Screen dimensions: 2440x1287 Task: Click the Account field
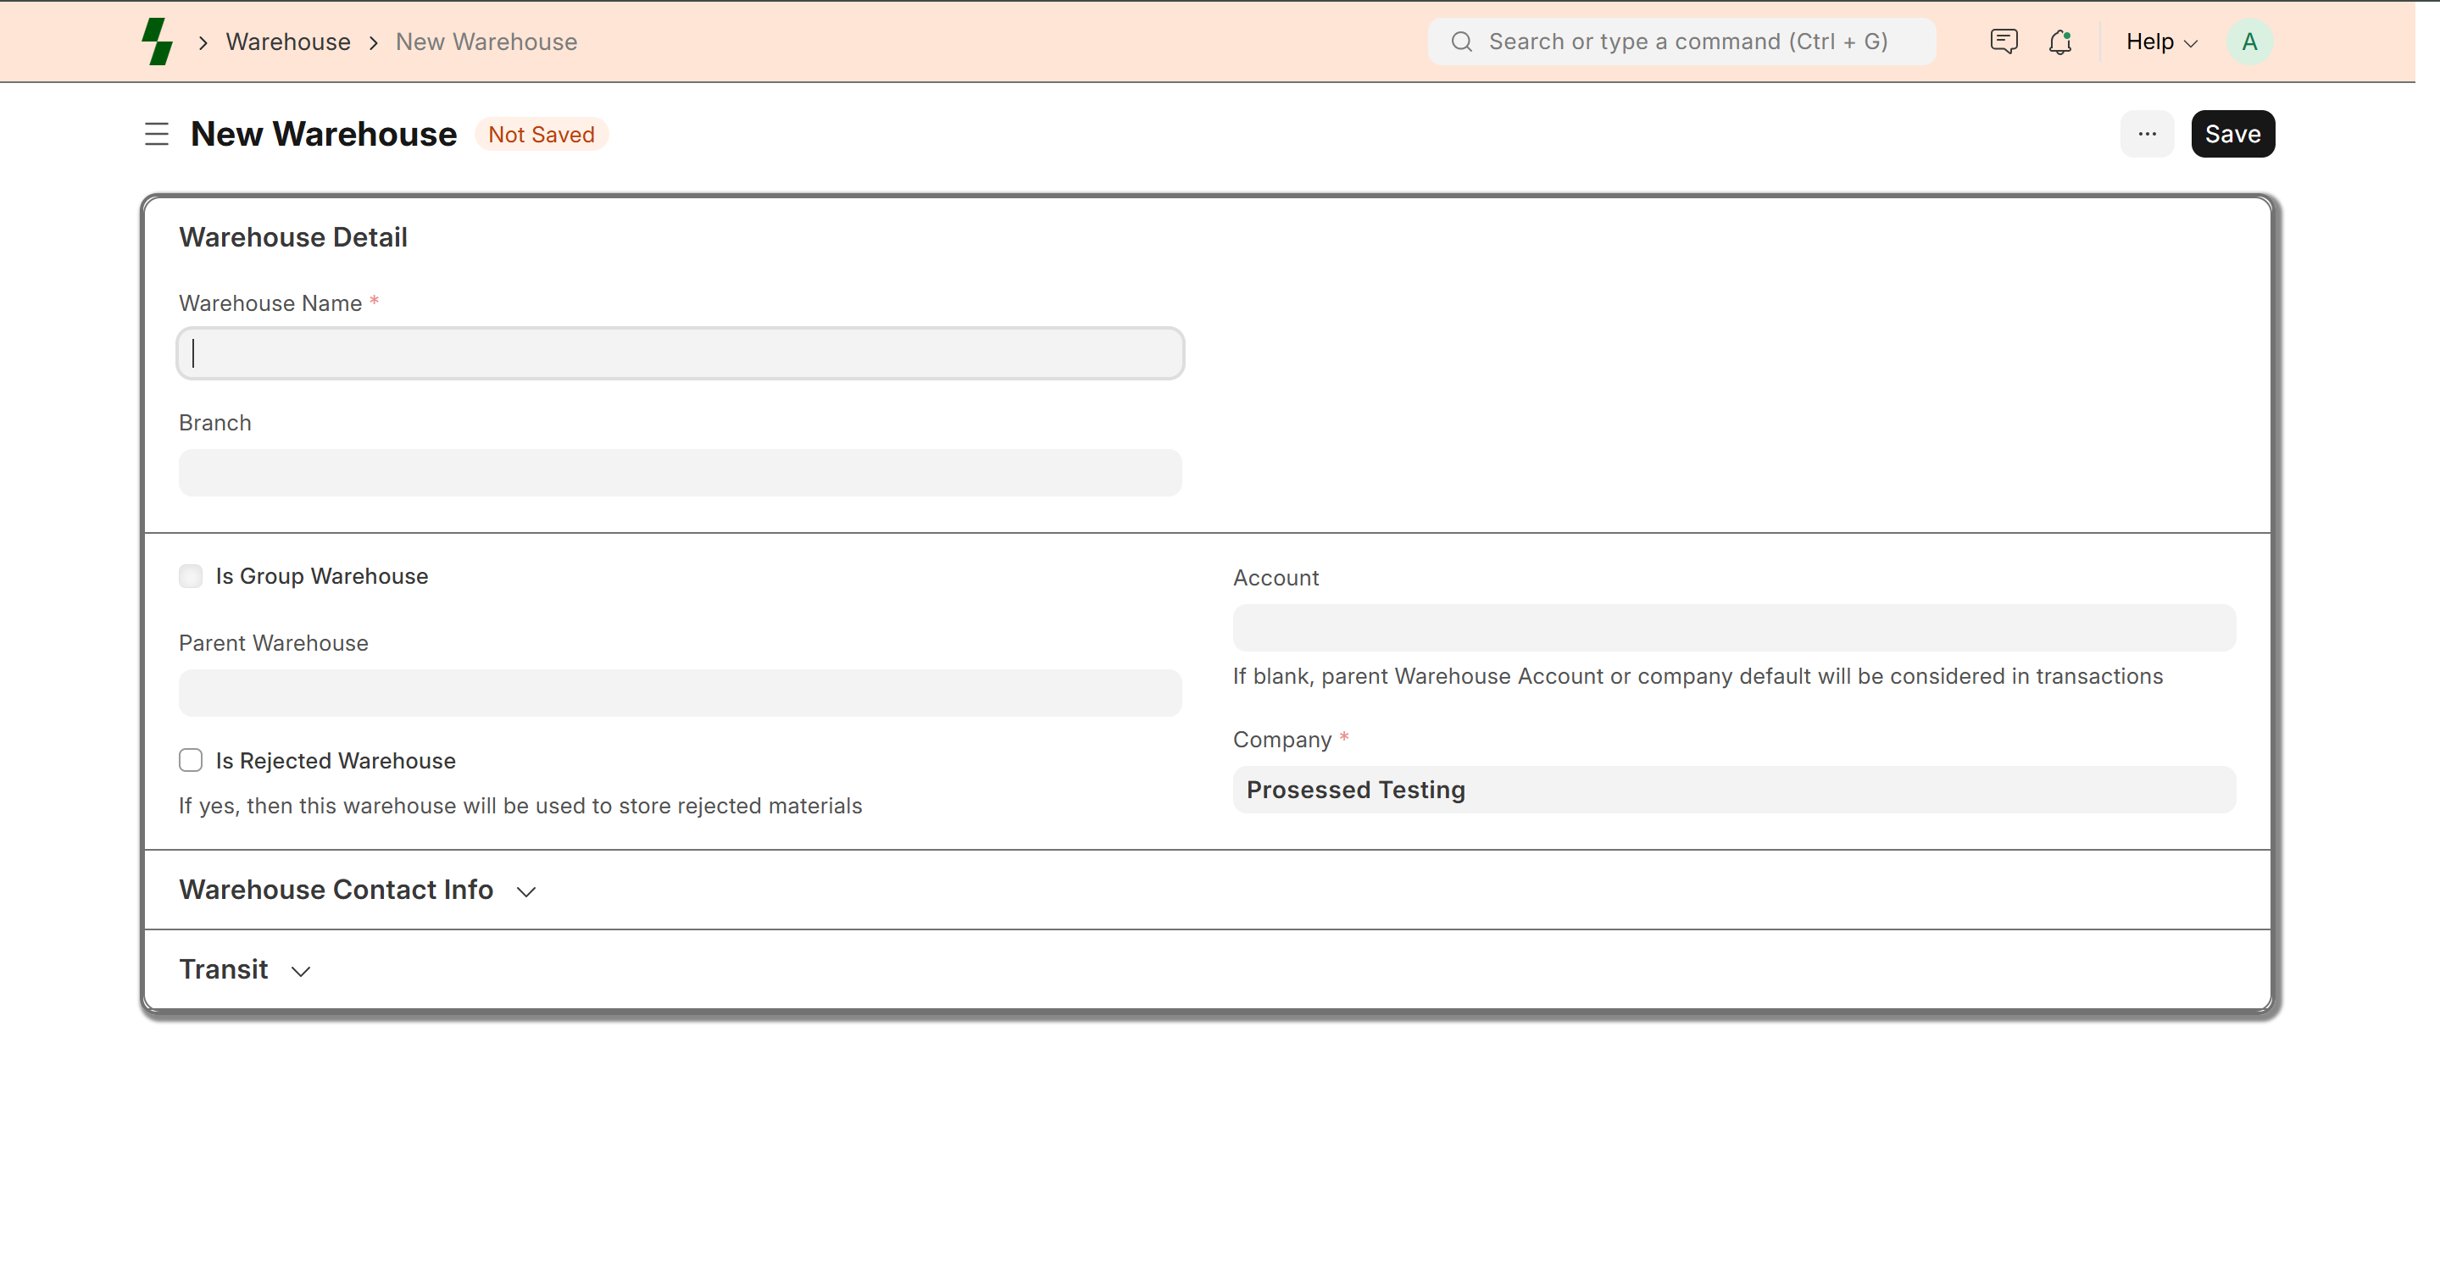point(1733,627)
